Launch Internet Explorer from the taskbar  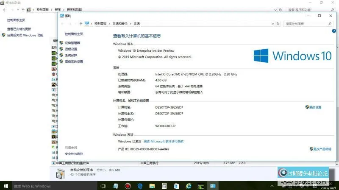click(x=189, y=186)
